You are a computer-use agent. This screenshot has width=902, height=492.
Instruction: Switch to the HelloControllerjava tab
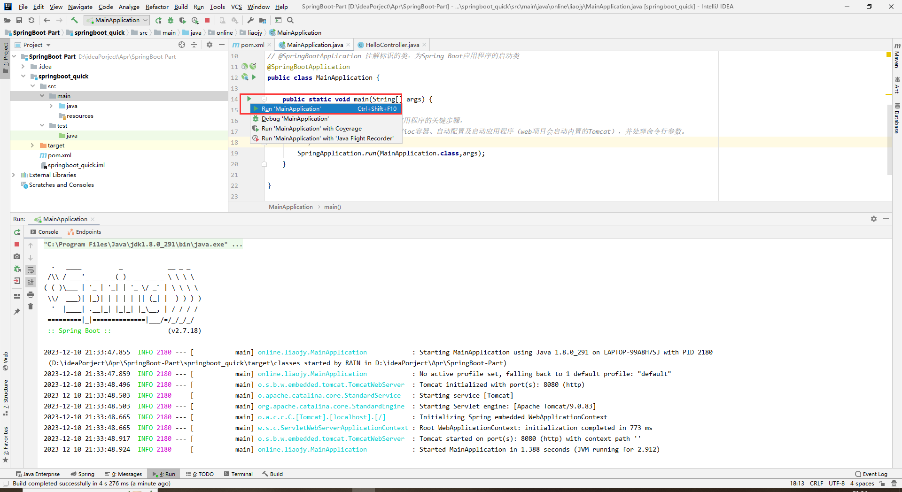[392, 45]
